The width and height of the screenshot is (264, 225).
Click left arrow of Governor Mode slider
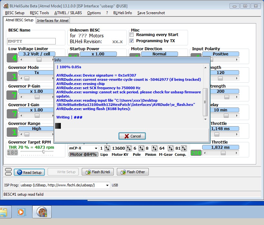tap(21, 78)
